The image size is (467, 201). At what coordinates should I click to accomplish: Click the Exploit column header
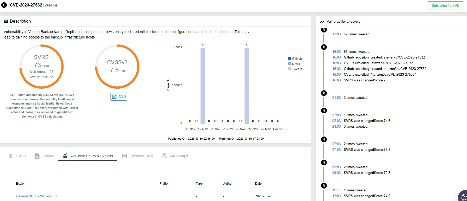(x=21, y=184)
